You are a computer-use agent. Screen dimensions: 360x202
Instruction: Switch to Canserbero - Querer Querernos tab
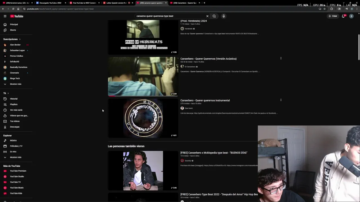(184, 3)
